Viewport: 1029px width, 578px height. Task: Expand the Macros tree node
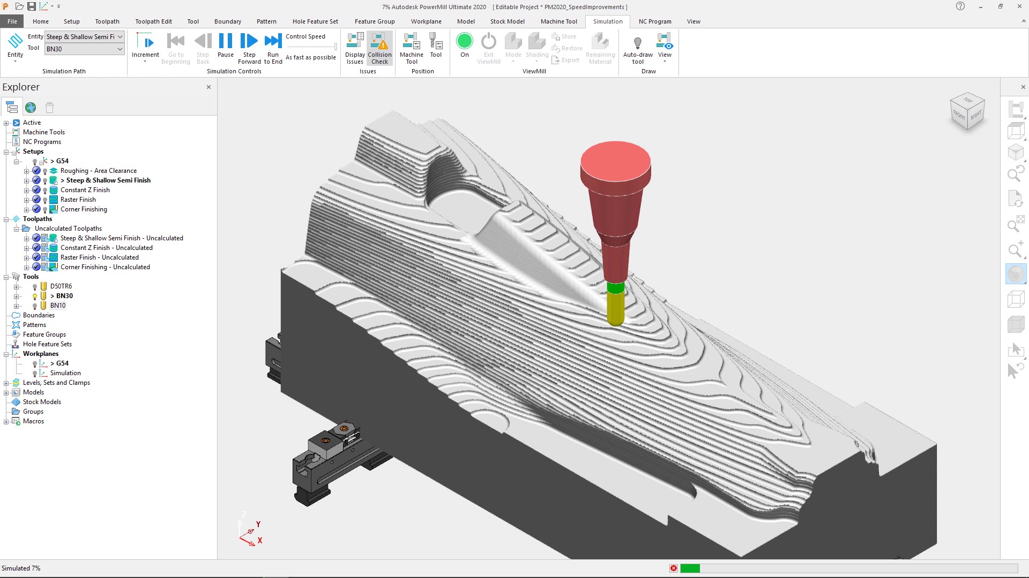tap(6, 422)
